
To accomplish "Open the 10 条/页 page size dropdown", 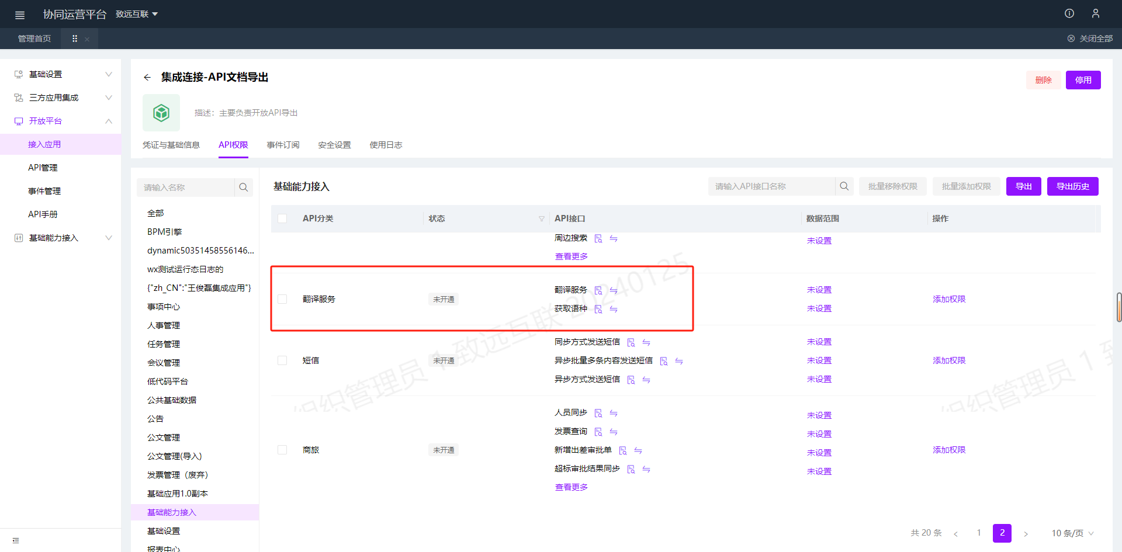I will pos(1072,533).
